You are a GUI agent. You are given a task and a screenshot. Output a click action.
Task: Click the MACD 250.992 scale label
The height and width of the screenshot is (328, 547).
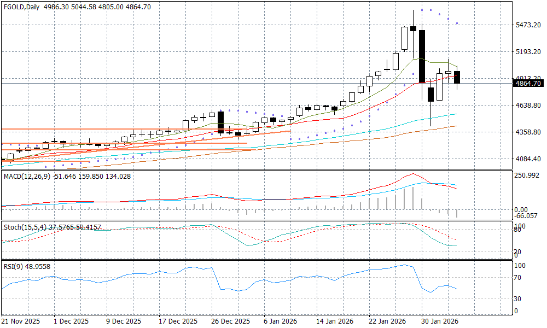(x=528, y=175)
